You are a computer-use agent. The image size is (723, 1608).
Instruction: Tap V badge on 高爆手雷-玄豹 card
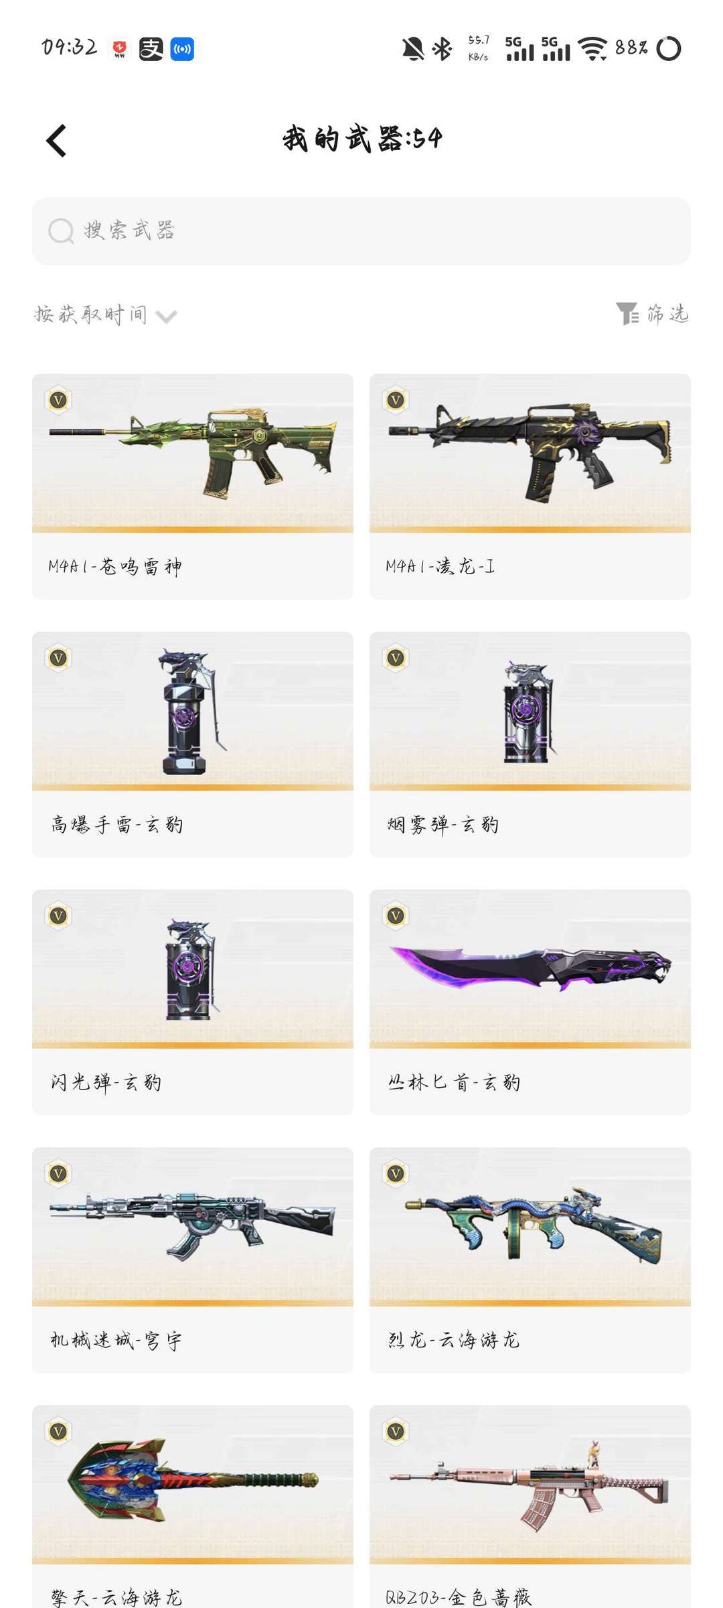(x=58, y=659)
